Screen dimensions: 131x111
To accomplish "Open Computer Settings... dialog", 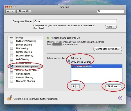I will 108,49.
